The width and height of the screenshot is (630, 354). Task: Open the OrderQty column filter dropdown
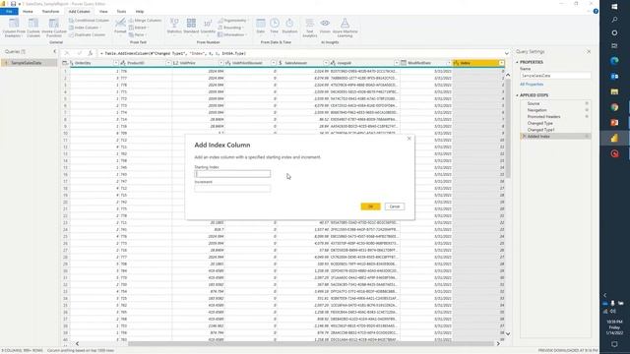pyautogui.click(x=116, y=63)
